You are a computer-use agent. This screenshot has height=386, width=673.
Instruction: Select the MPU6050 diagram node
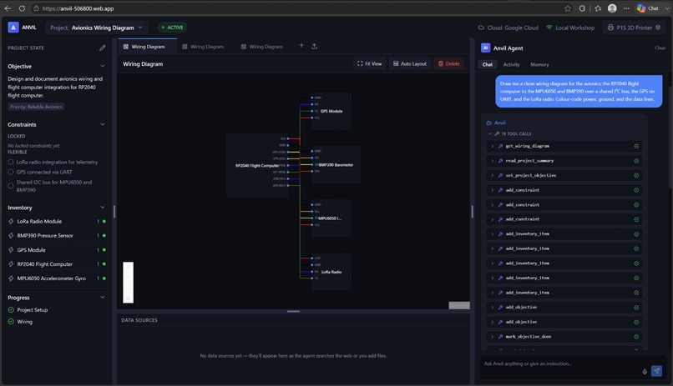[330, 218]
